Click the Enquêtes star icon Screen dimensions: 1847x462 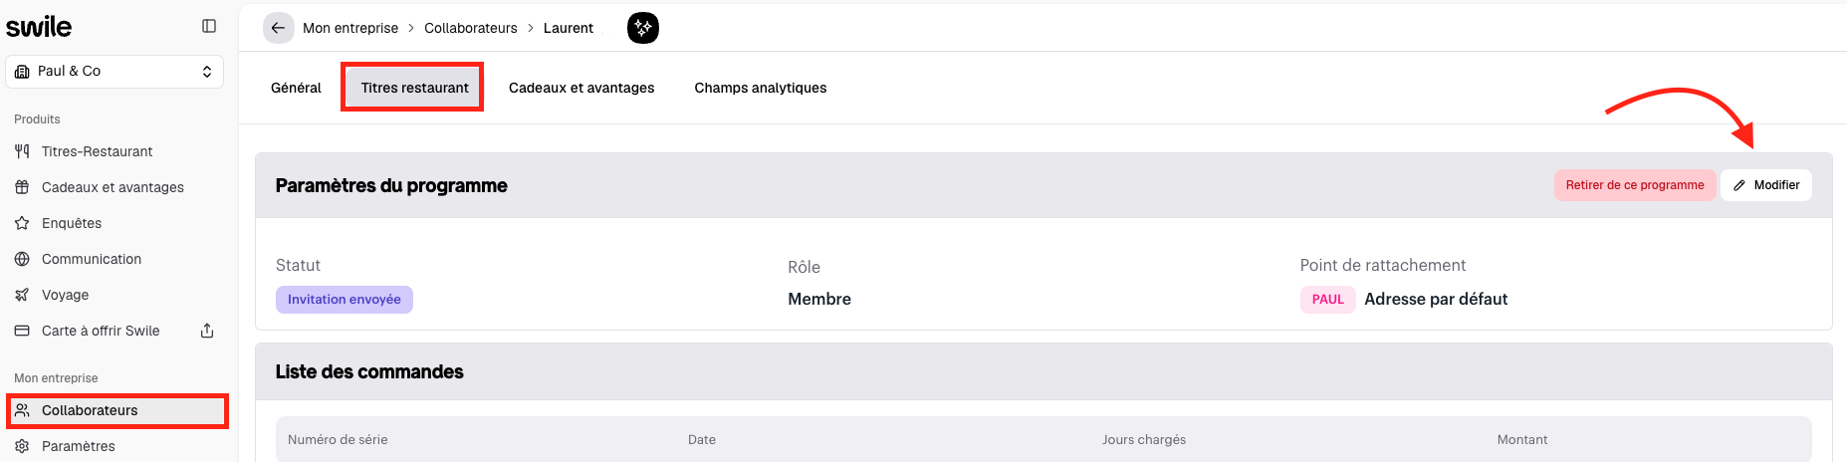22,223
